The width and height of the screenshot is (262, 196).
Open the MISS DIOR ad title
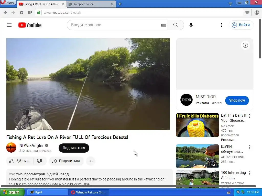pyautogui.click(x=206, y=97)
